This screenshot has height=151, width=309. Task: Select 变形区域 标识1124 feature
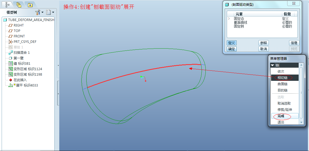pyautogui.click(x=28, y=69)
